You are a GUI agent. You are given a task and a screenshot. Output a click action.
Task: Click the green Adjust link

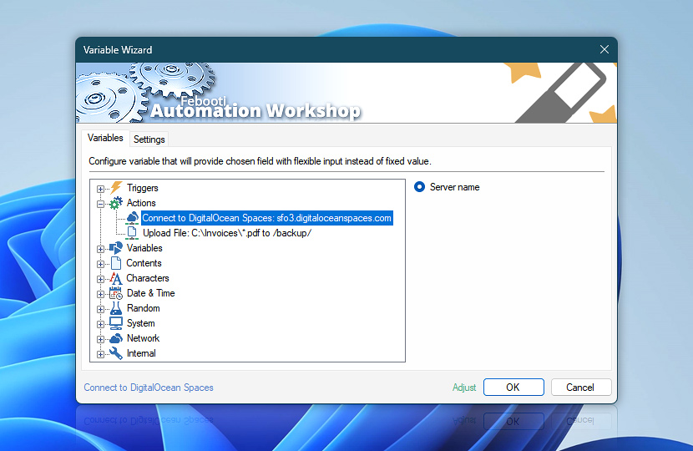[464, 388]
